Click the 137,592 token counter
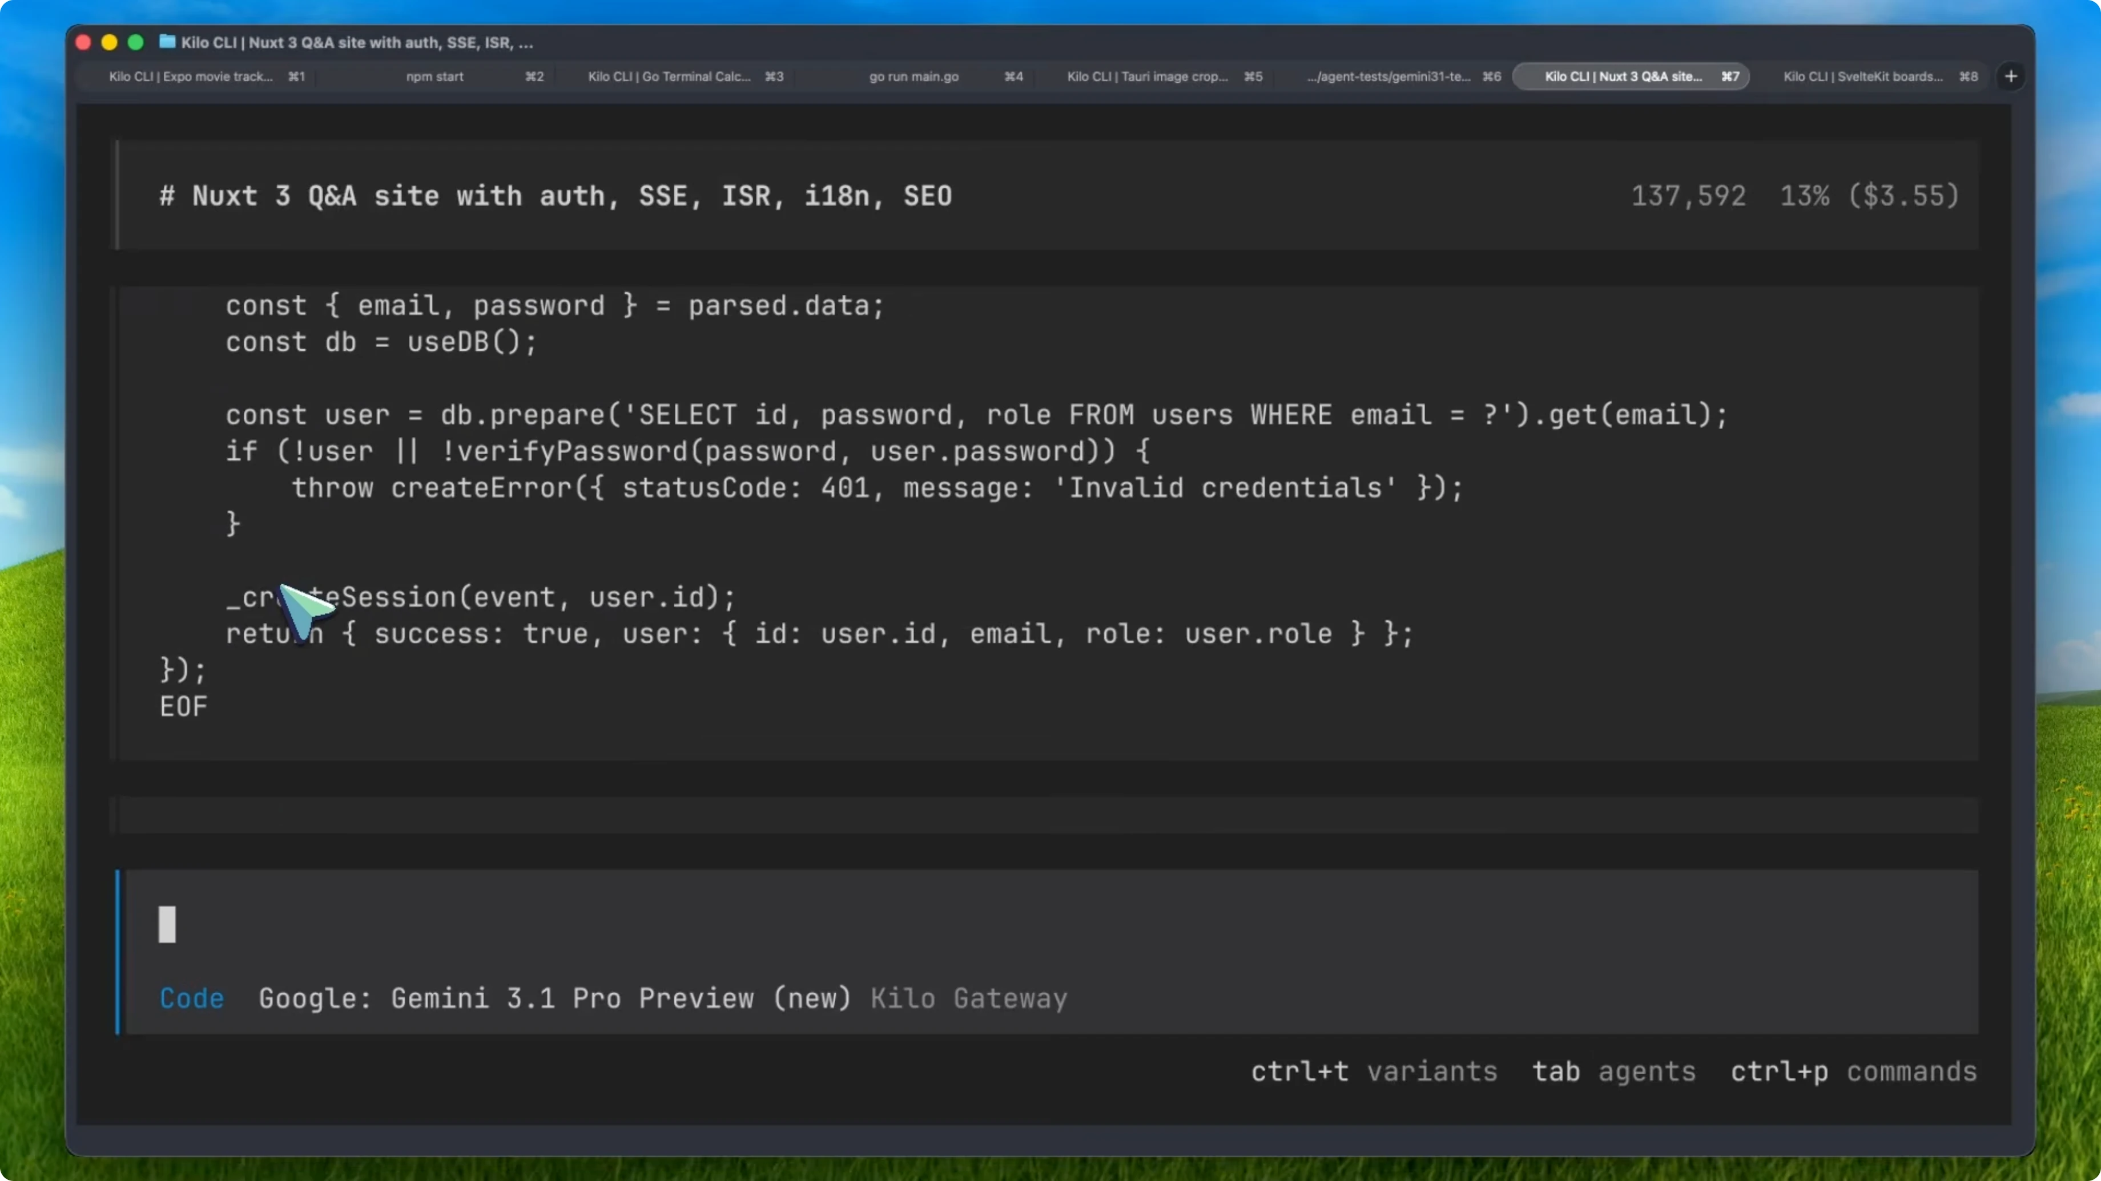The image size is (2101, 1181). (x=1688, y=195)
